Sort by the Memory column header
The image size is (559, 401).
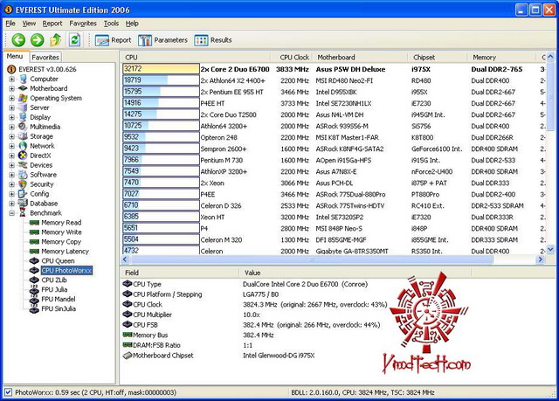click(501, 57)
